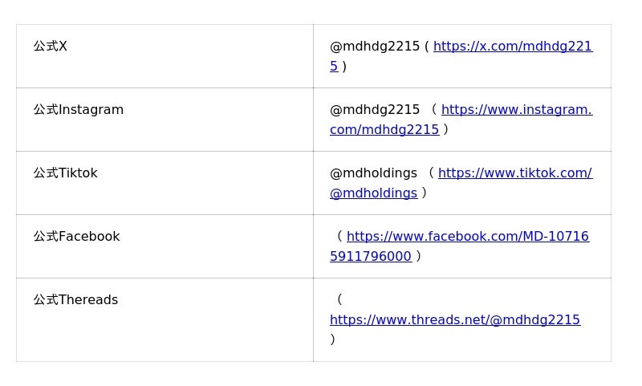This screenshot has width=642, height=386.
Task: Click closing parenthesis after Tiktok link
Action: (x=424, y=193)
